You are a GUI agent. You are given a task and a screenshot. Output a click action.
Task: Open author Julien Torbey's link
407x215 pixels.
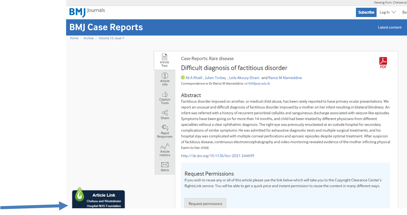[x=216, y=78]
